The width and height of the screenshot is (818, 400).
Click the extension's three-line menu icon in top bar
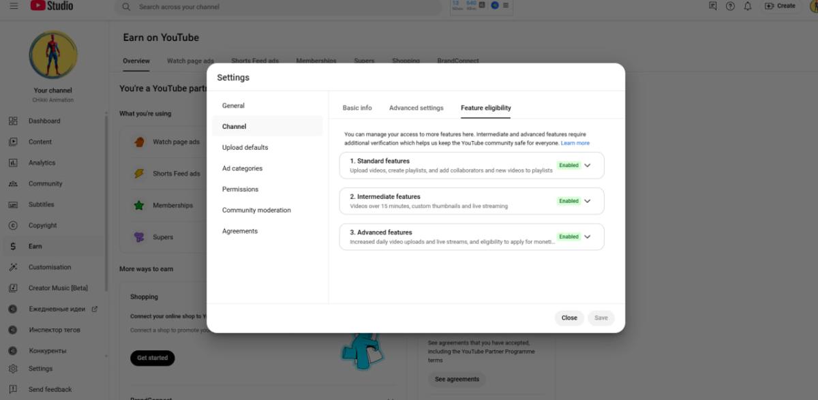pos(505,5)
